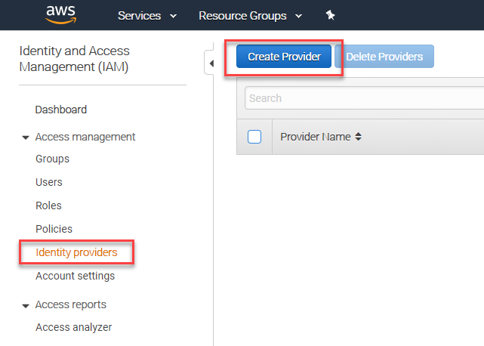
Task: Click the provider Search field
Action: click(x=364, y=98)
